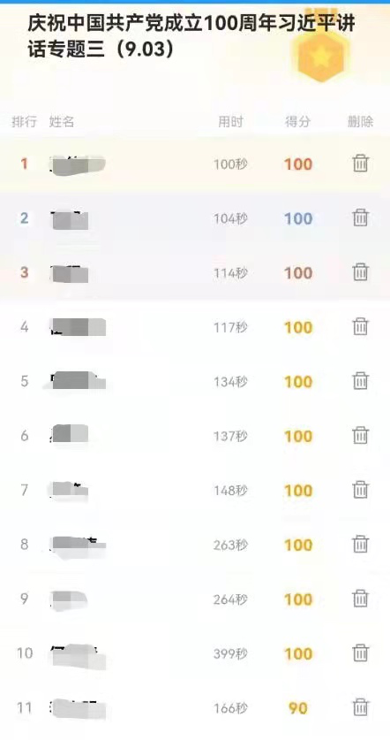Remove the rank 11 entry scoring 90
Image resolution: width=390 pixels, height=740 pixels.
tap(360, 707)
